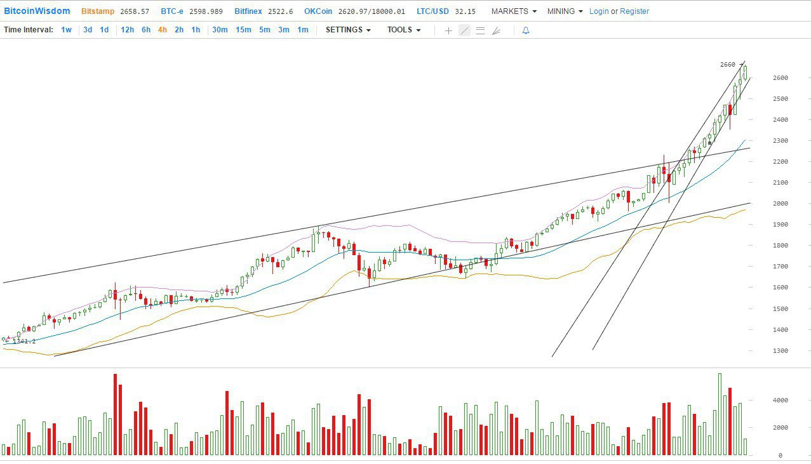Click the Bitstamp price 2658.57
The image size is (811, 464).
[135, 11]
